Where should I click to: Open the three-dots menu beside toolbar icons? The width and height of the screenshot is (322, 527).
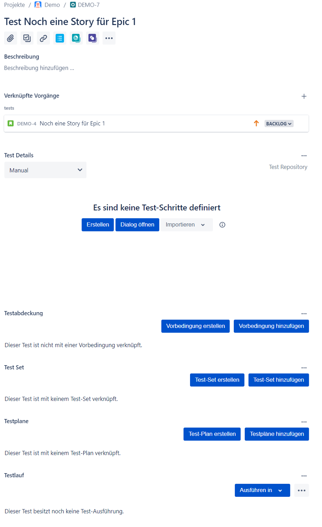pyautogui.click(x=109, y=38)
